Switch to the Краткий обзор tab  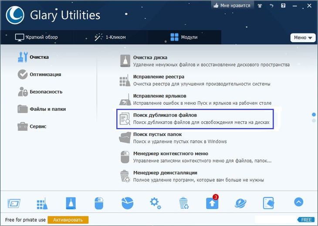[x=36, y=37]
